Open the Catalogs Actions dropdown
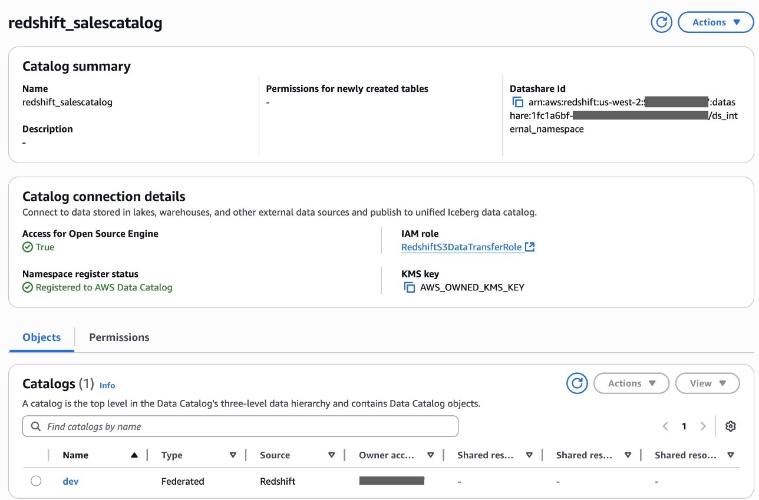Viewport: 759px width, 500px height. pyautogui.click(x=631, y=383)
